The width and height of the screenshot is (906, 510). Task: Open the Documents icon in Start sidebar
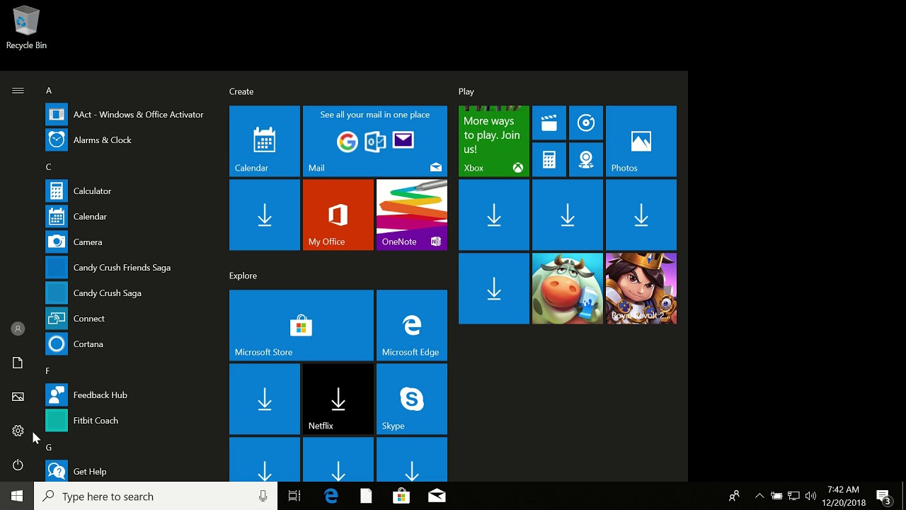pyautogui.click(x=18, y=363)
